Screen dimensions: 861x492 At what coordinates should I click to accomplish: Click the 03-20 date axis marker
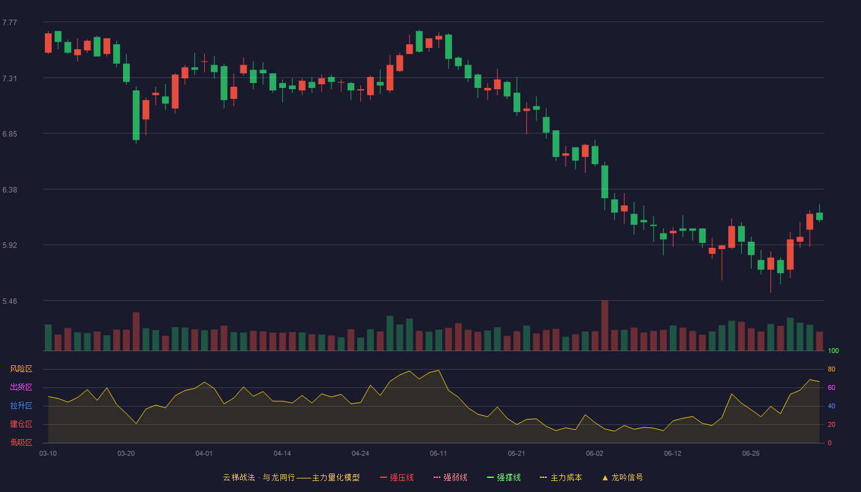[x=126, y=453]
